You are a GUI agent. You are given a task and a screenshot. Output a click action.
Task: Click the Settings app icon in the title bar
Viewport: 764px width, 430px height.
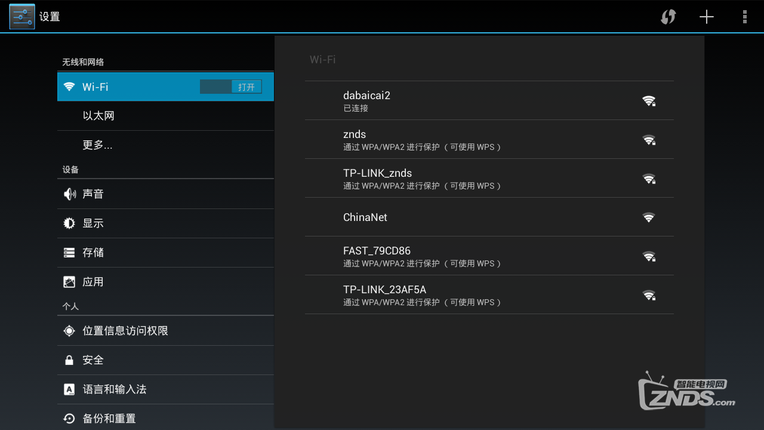point(22,17)
